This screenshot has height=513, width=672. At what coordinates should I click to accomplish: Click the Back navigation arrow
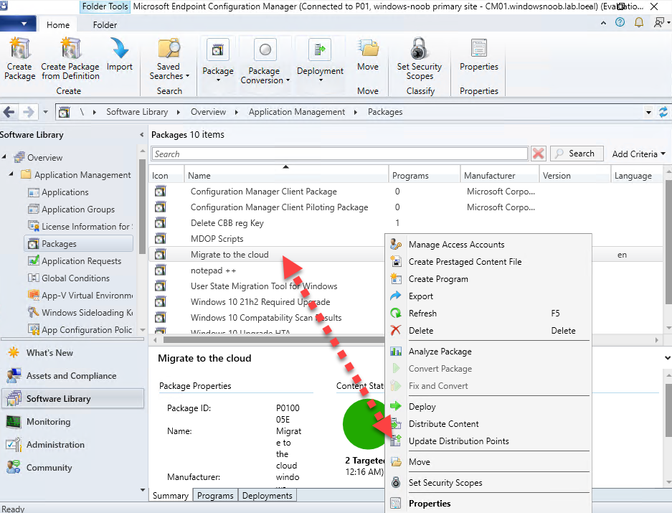(9, 113)
